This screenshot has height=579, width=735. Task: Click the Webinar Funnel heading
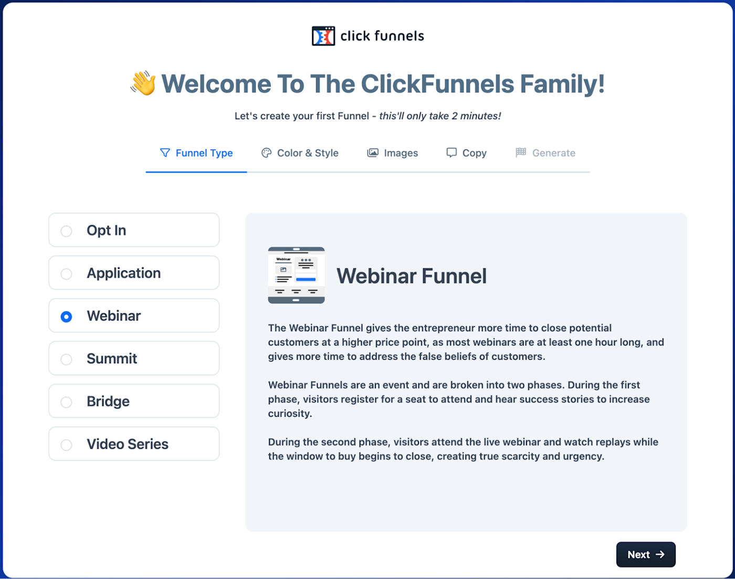412,276
